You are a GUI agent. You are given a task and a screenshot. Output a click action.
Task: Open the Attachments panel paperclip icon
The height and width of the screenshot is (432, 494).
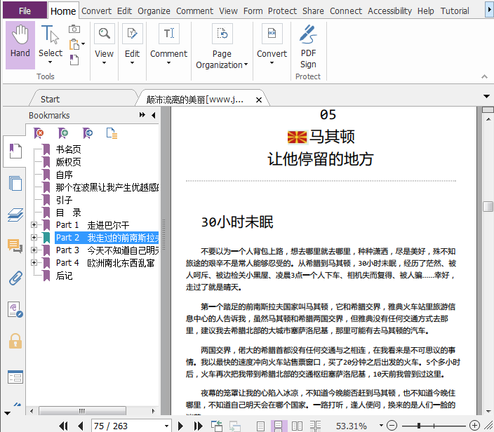(x=15, y=278)
